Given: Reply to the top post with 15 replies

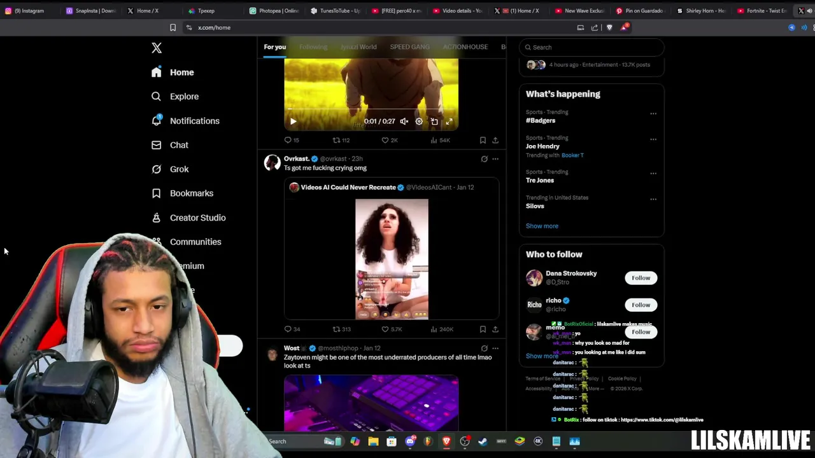Looking at the screenshot, I should (x=292, y=140).
